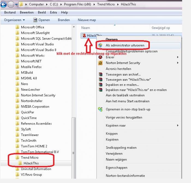Open the recent locations dropdown arrow

tap(16, 5)
